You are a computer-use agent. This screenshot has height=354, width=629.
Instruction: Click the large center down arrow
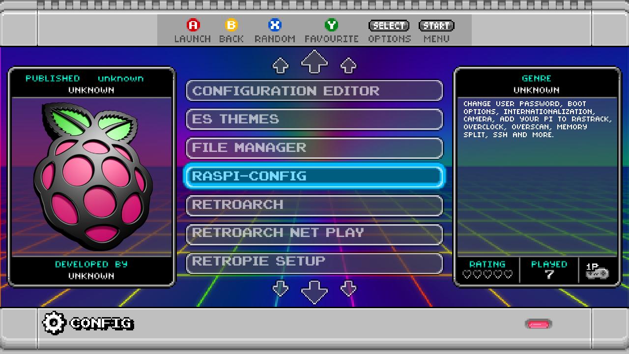pyautogui.click(x=314, y=292)
